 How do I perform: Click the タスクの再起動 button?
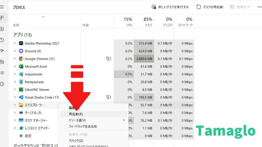pyautogui.click(x=210, y=7)
